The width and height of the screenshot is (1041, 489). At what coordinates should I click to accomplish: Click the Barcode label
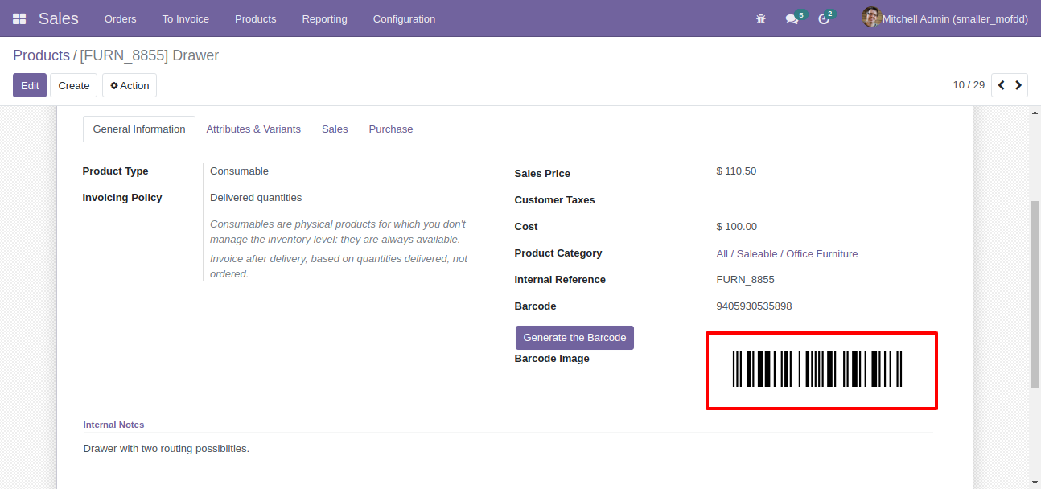tap(535, 306)
